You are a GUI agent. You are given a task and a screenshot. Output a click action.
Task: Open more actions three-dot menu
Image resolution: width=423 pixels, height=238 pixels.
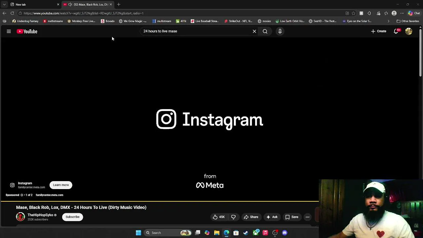tap(307, 217)
